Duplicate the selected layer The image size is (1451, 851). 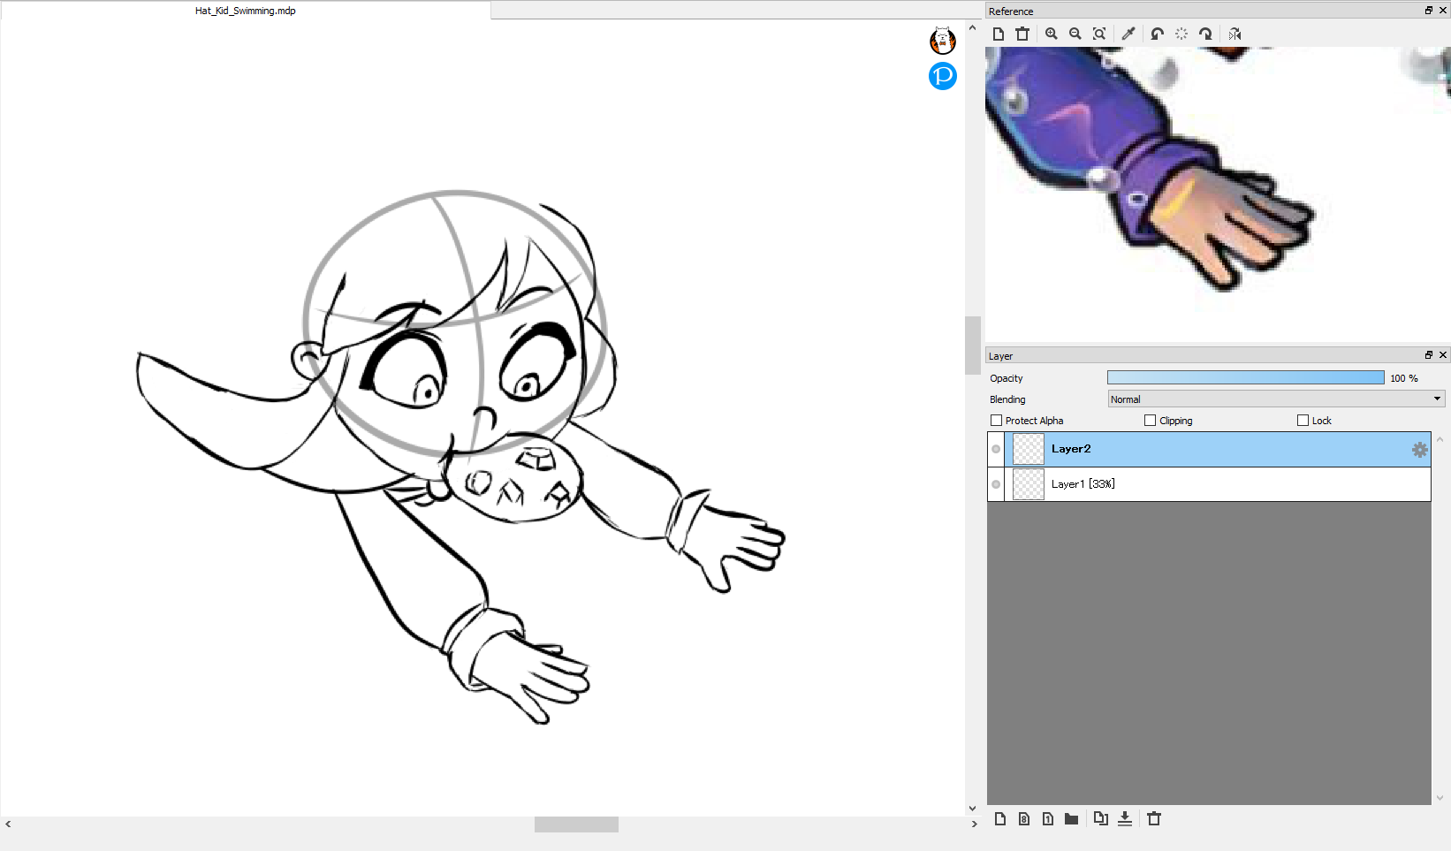point(1101,819)
